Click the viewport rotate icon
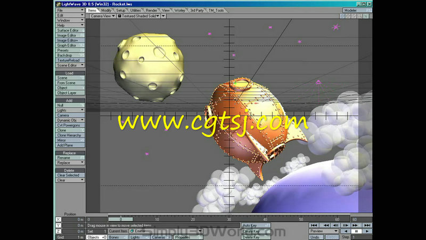This screenshot has height=240, width=426. (354, 16)
